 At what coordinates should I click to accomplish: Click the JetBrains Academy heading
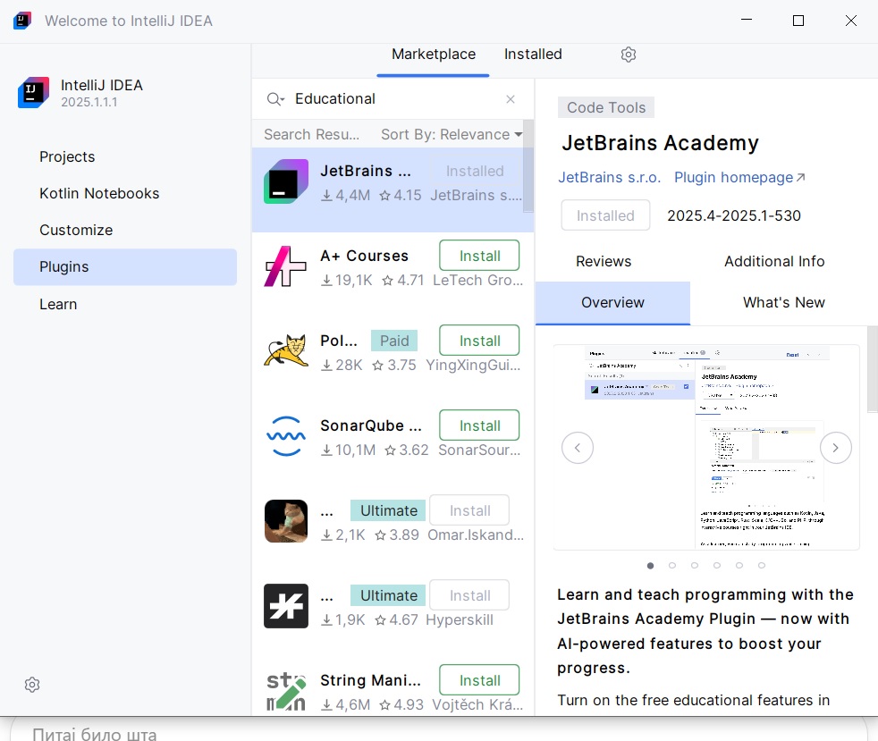click(660, 143)
